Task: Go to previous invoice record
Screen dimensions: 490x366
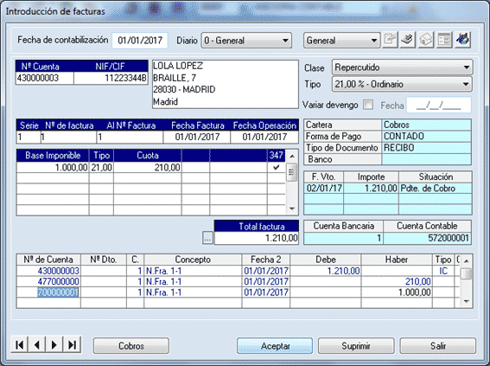Action: click(x=37, y=344)
